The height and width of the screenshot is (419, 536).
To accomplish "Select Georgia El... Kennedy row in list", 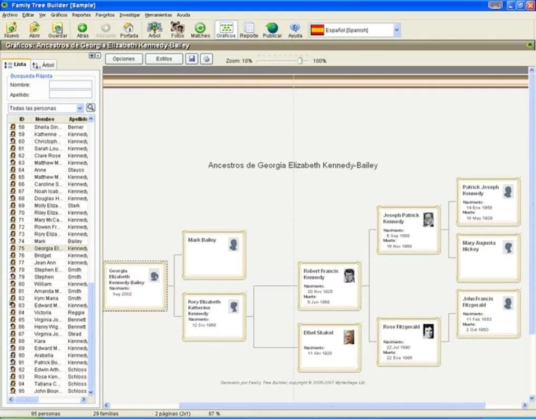I will [x=48, y=248].
